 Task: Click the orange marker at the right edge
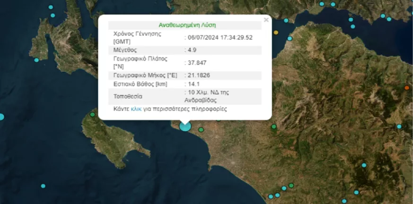click(x=407, y=88)
